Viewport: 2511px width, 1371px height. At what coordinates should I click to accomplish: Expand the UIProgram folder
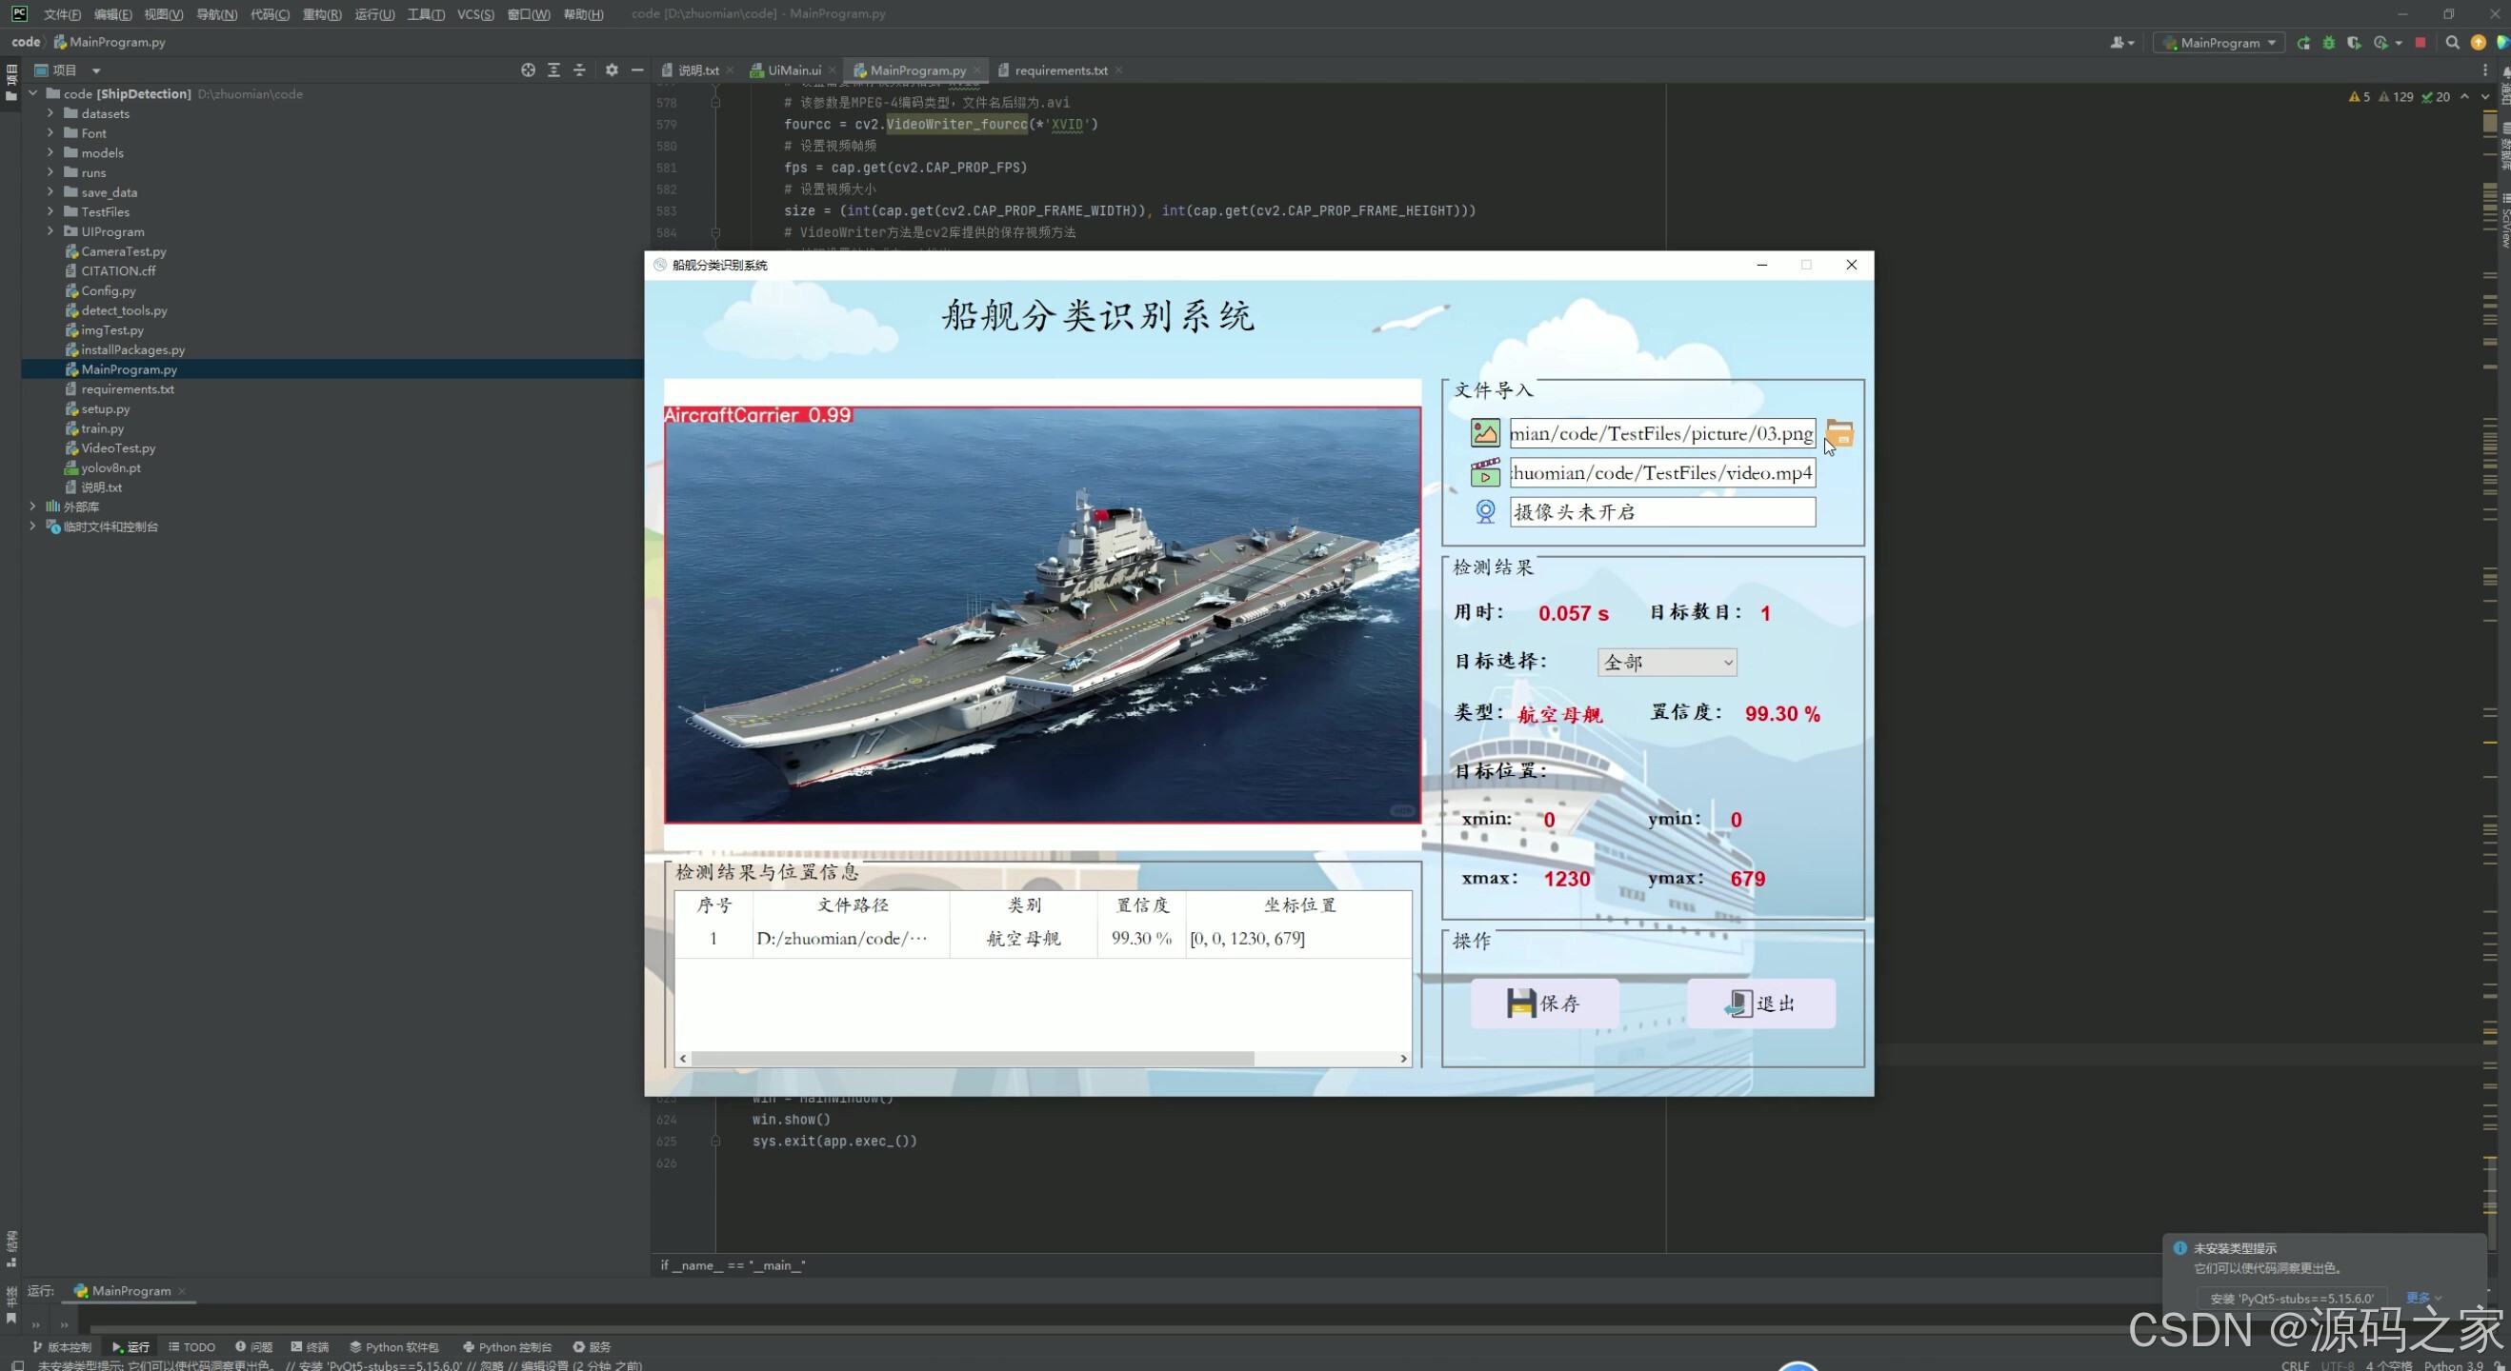(x=50, y=231)
